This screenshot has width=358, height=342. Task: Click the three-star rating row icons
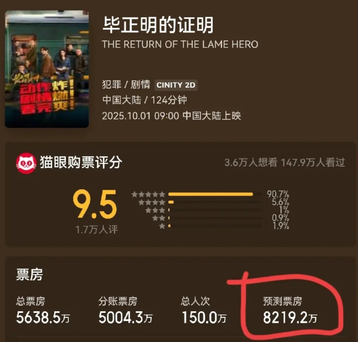point(155,210)
